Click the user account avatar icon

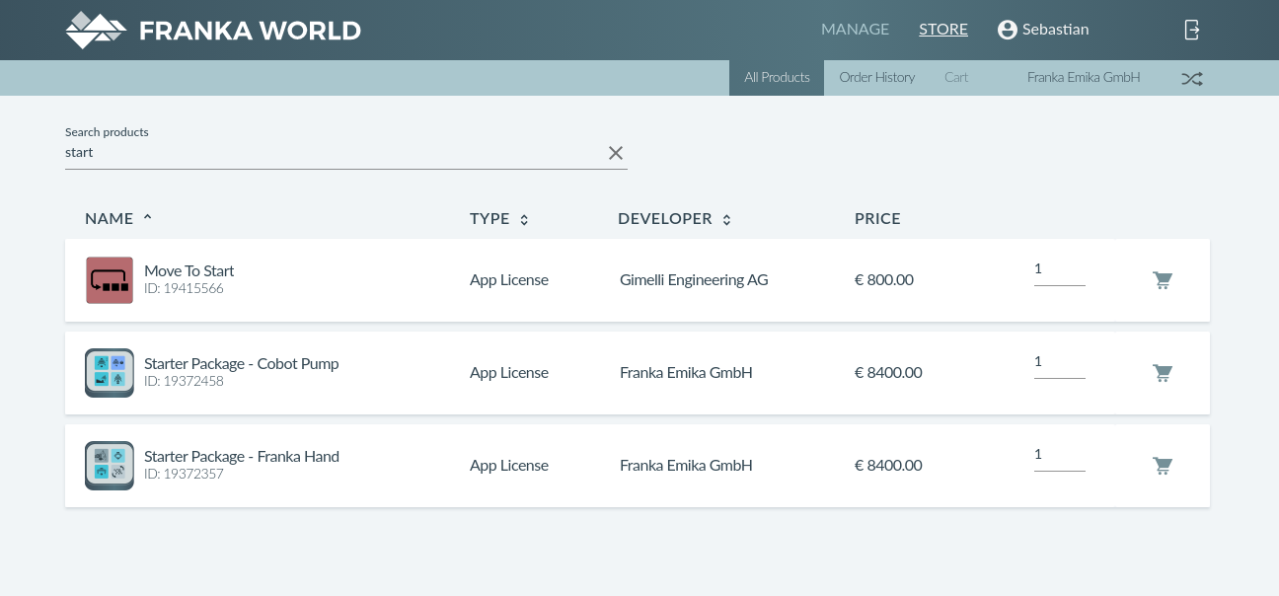coord(1008,30)
